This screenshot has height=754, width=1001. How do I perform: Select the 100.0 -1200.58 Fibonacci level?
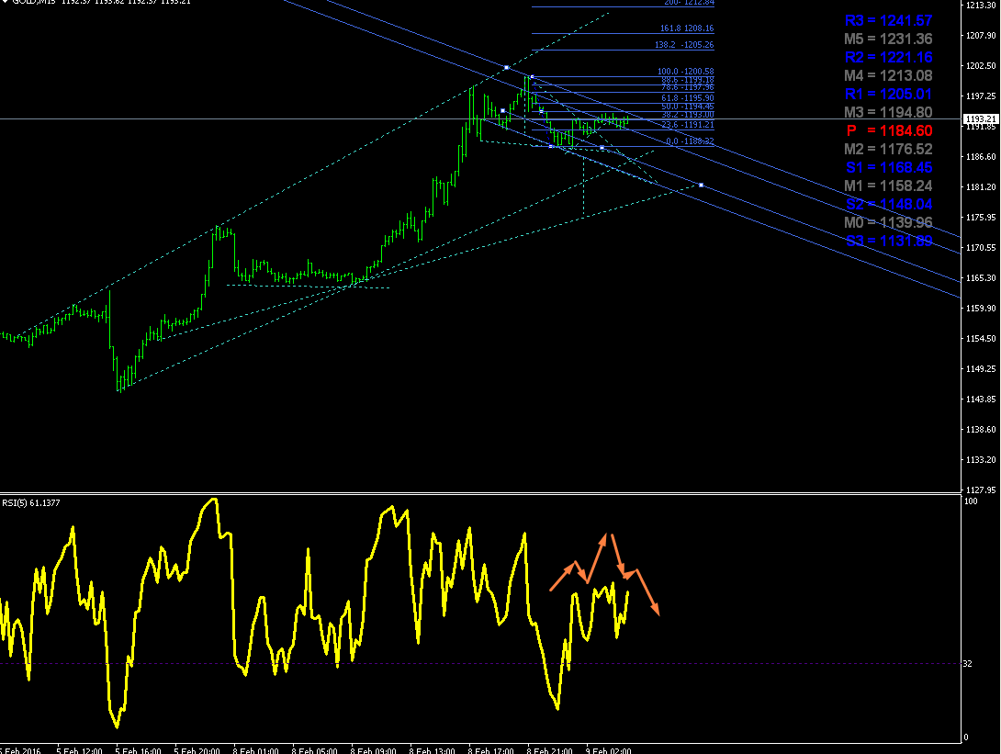click(x=686, y=72)
